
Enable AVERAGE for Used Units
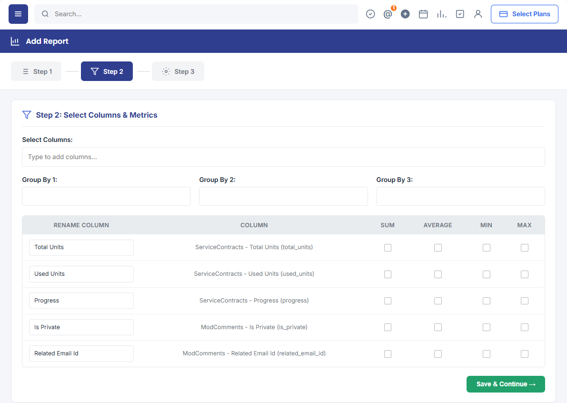coord(438,274)
